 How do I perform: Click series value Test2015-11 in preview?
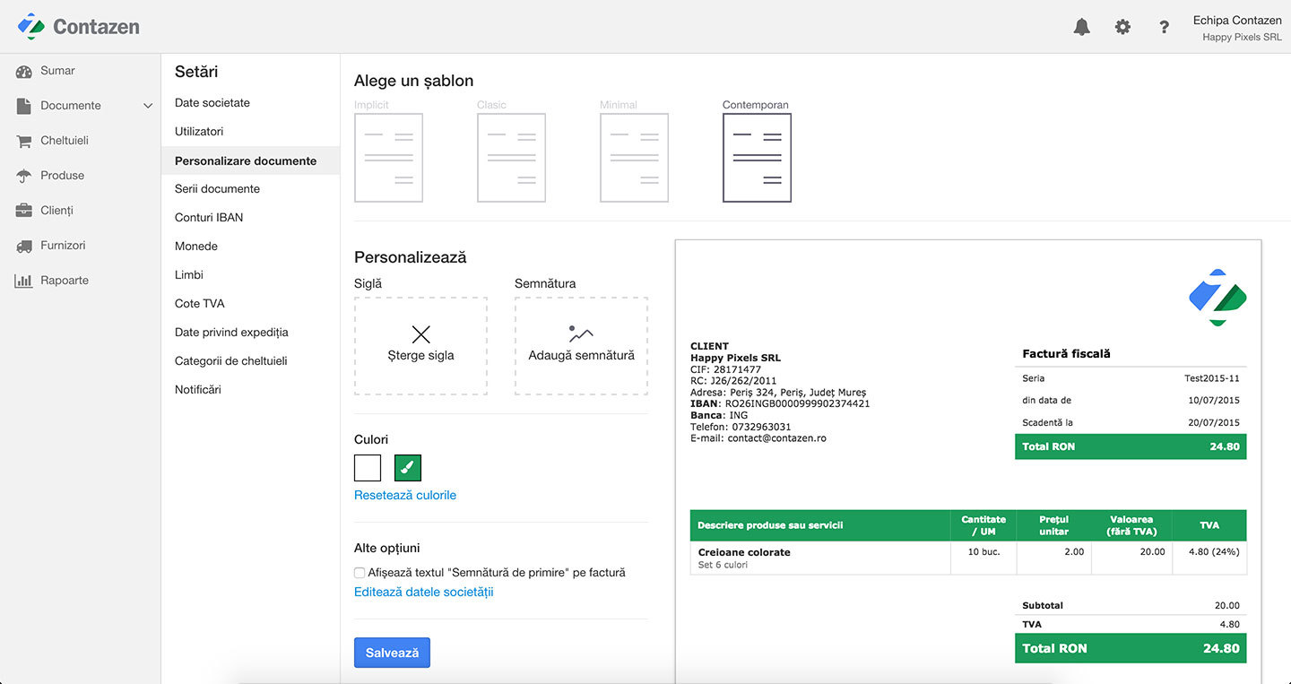1212,378
